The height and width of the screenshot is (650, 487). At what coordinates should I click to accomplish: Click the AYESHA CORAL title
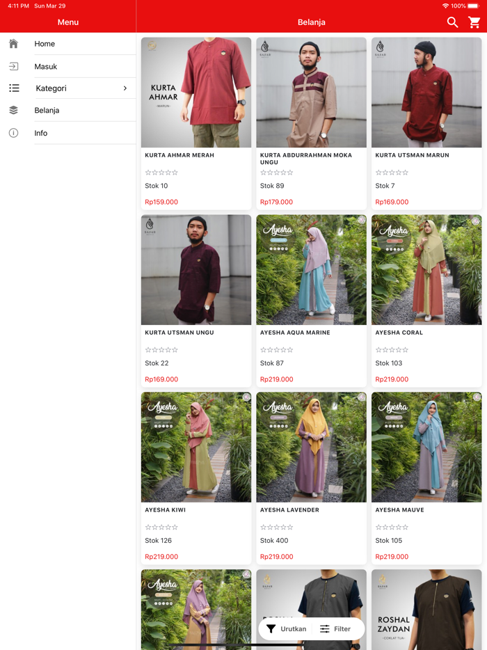click(x=399, y=333)
